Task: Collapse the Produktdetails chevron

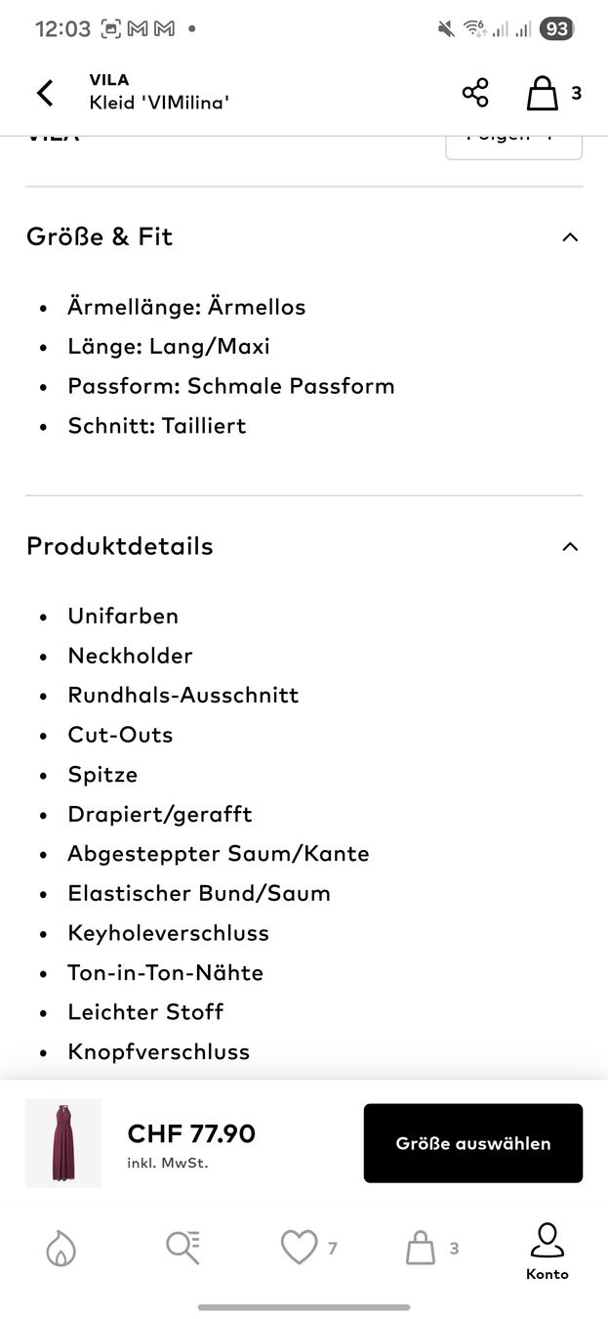Action: [x=571, y=546]
